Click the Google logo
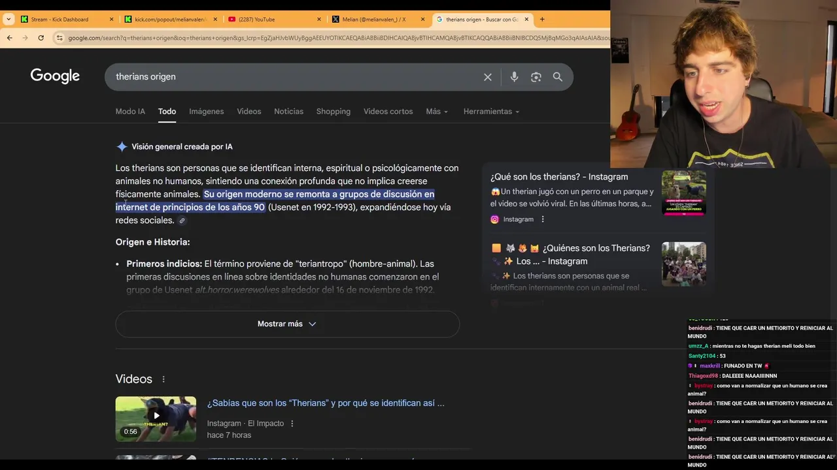Image resolution: width=837 pixels, height=470 pixels. pyautogui.click(x=55, y=76)
